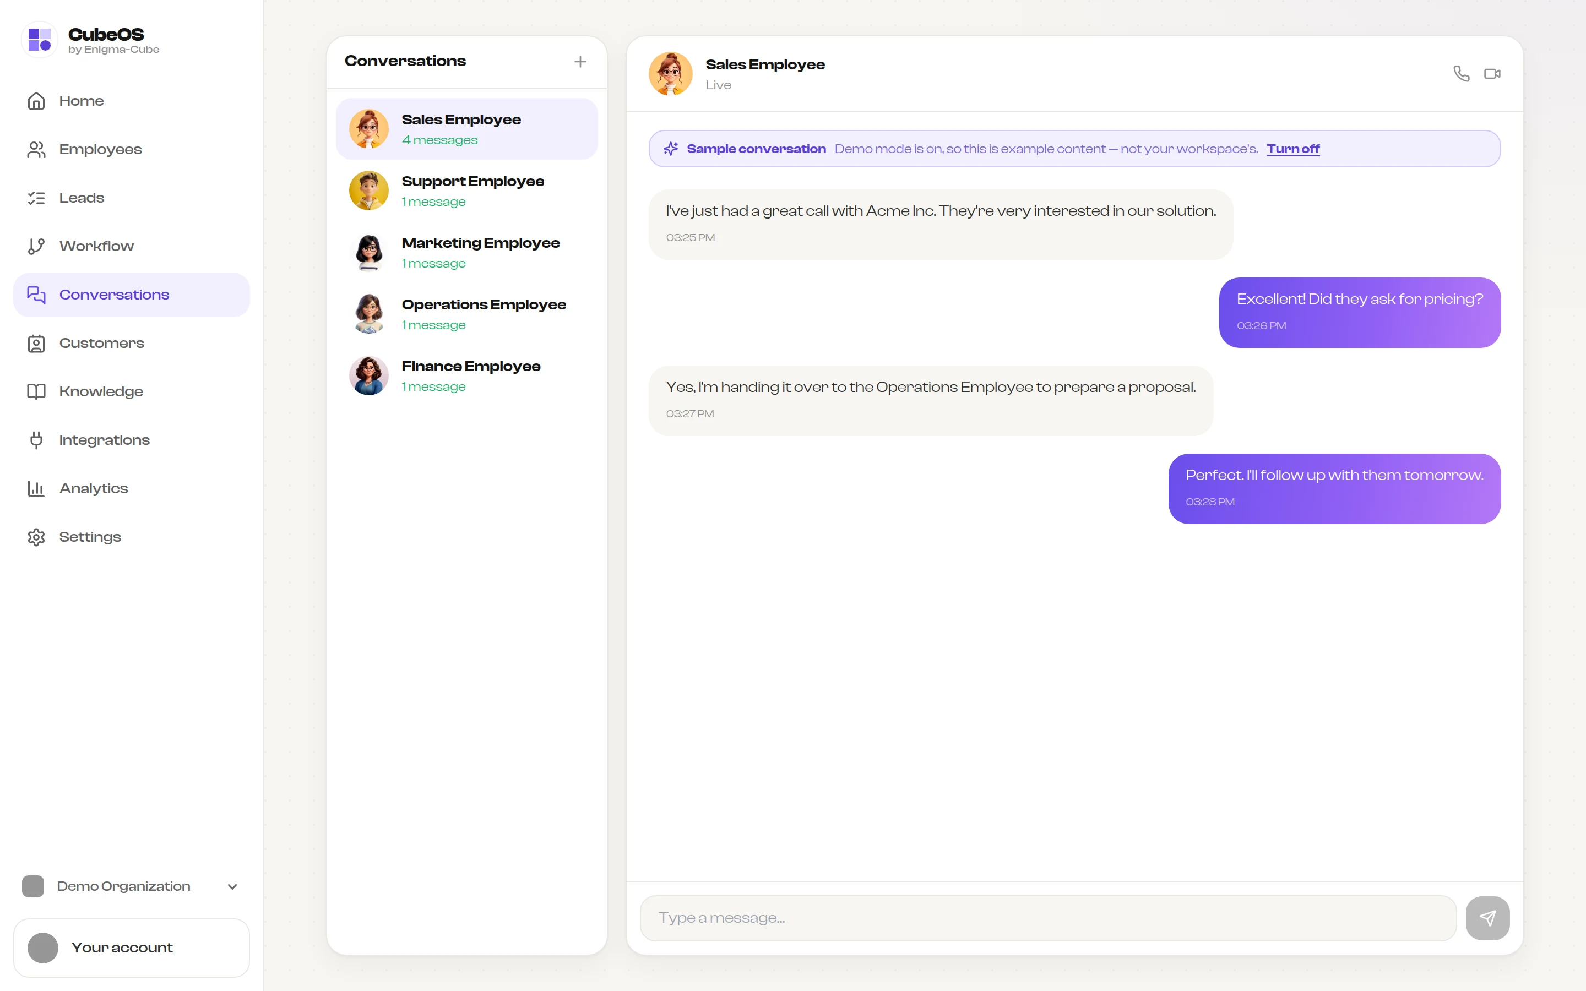Click the Knowledge sidebar label
Viewport: 1586px width, 991px height.
pyautogui.click(x=101, y=392)
